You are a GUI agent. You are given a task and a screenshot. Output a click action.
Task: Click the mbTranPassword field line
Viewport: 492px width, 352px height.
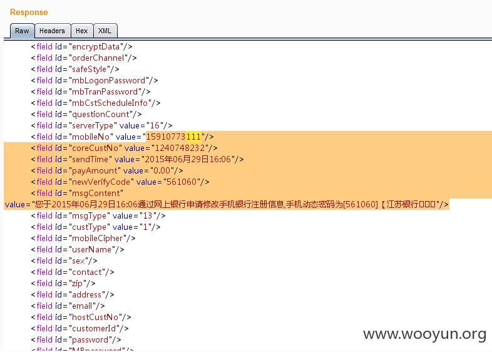coord(91,92)
